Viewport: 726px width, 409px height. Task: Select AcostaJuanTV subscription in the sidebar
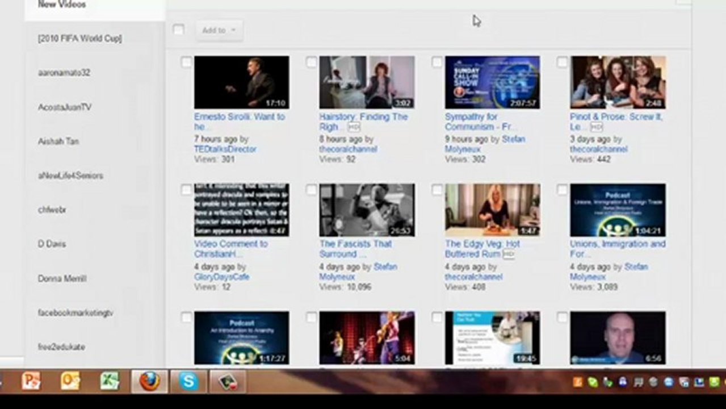pyautogui.click(x=65, y=107)
